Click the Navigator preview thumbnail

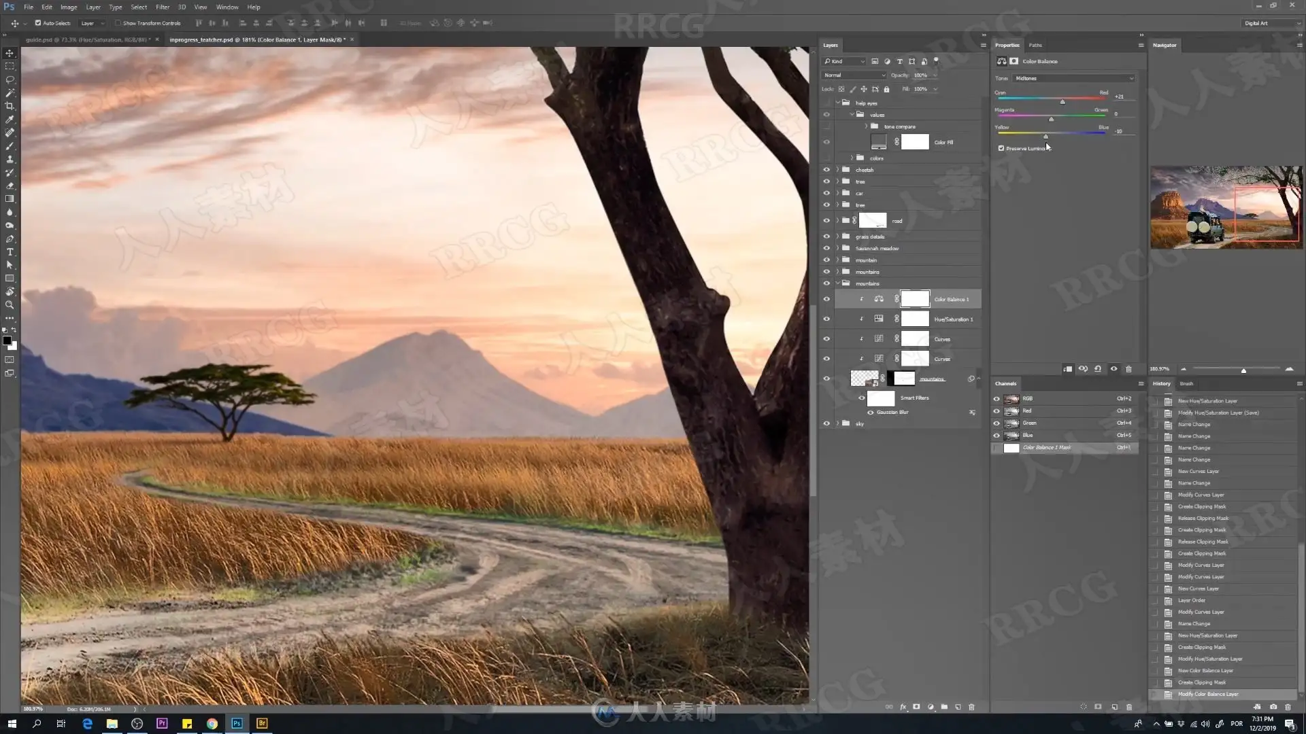point(1226,207)
